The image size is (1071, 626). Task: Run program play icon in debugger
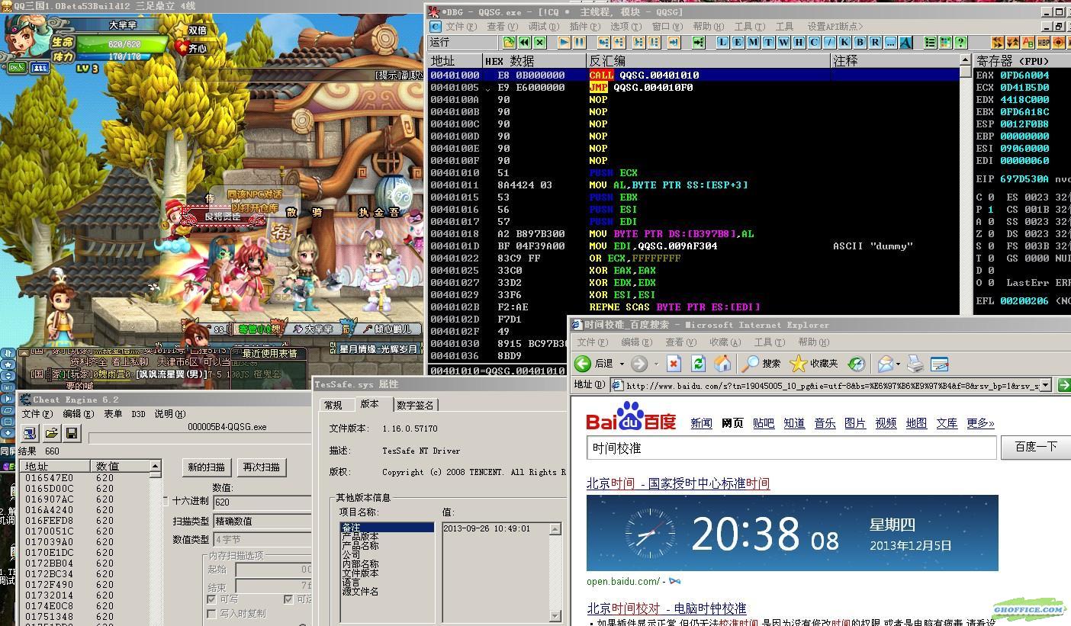(x=564, y=42)
